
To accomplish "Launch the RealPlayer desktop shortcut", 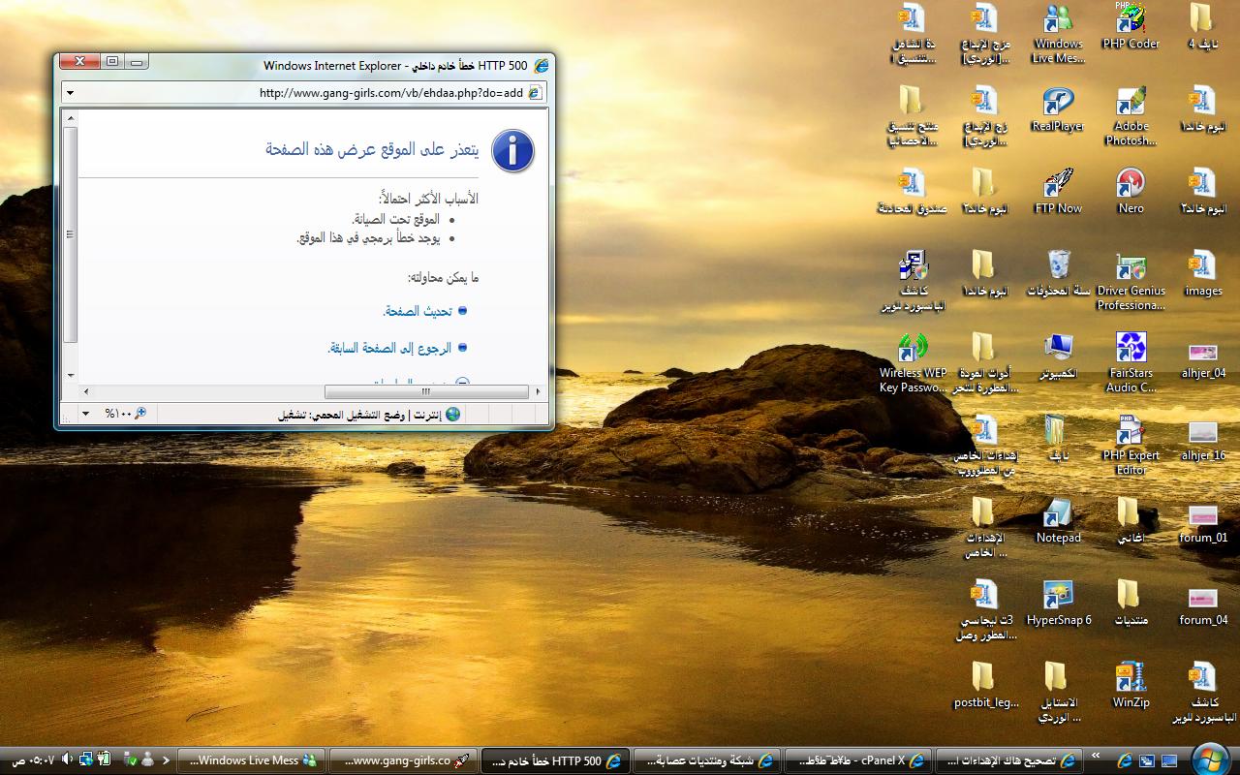I will coord(1058,104).
